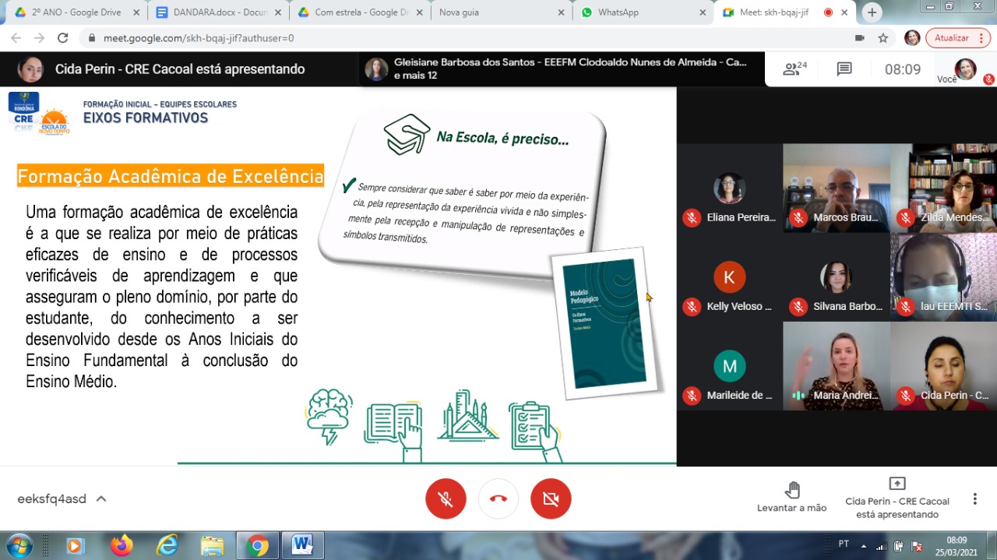Select Kelly Veloso's participant tile
Viewport: 997px width, 560px height.
click(x=730, y=276)
